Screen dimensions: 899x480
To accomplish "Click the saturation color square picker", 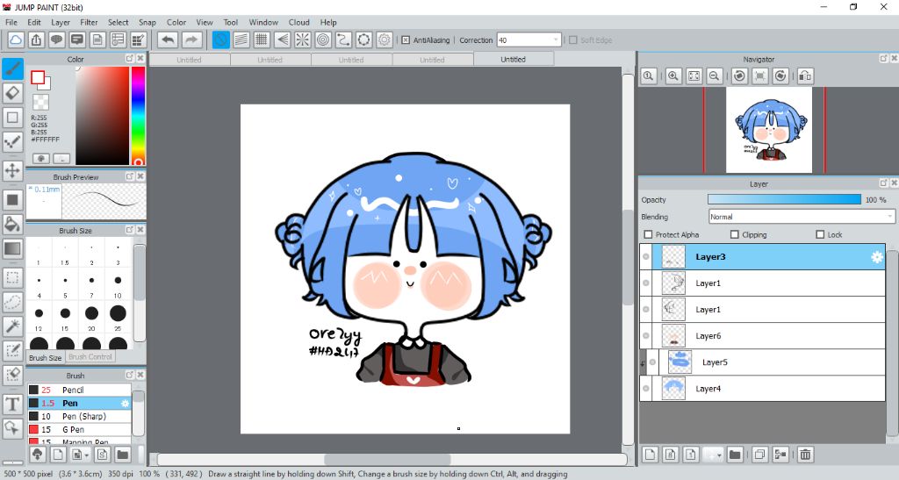I will coord(102,115).
